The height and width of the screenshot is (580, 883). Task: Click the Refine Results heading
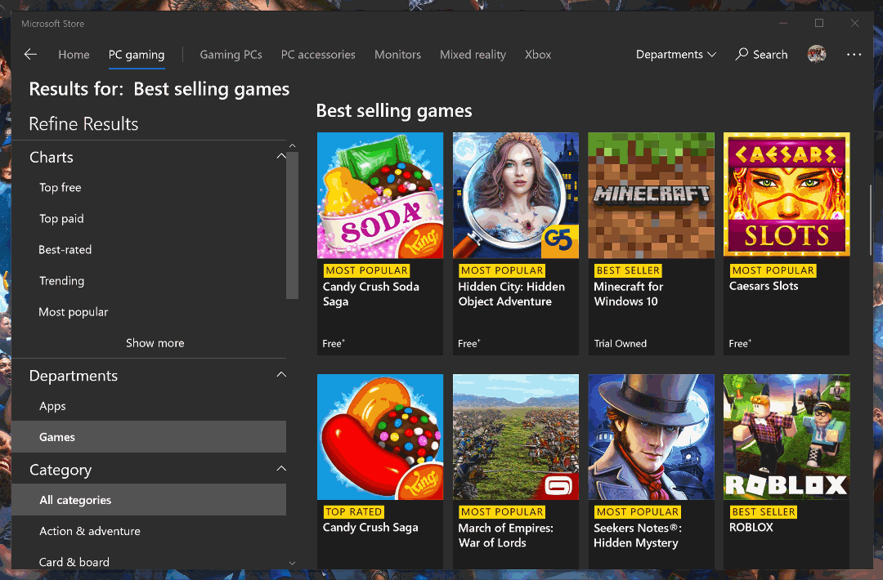(83, 124)
